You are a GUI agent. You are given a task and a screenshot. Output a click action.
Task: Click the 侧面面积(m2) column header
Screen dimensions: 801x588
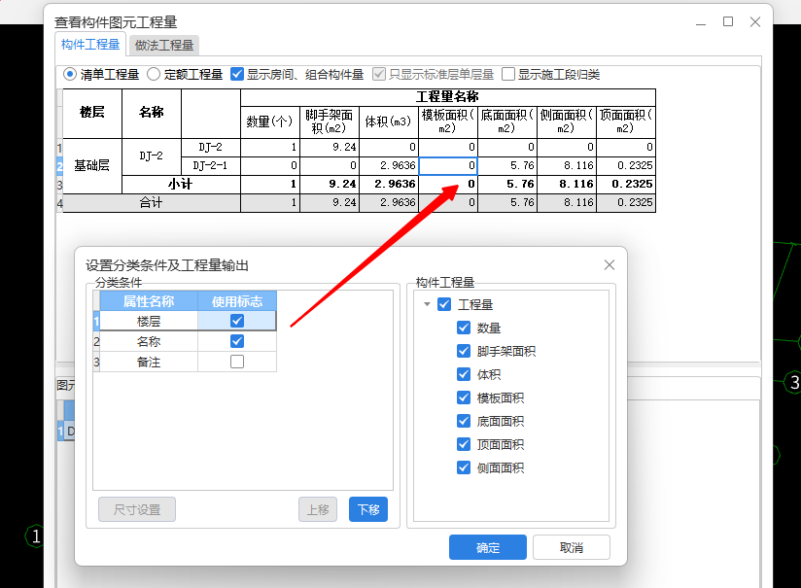tap(567, 121)
